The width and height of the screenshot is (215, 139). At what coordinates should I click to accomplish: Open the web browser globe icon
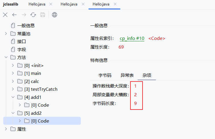[55, 15]
